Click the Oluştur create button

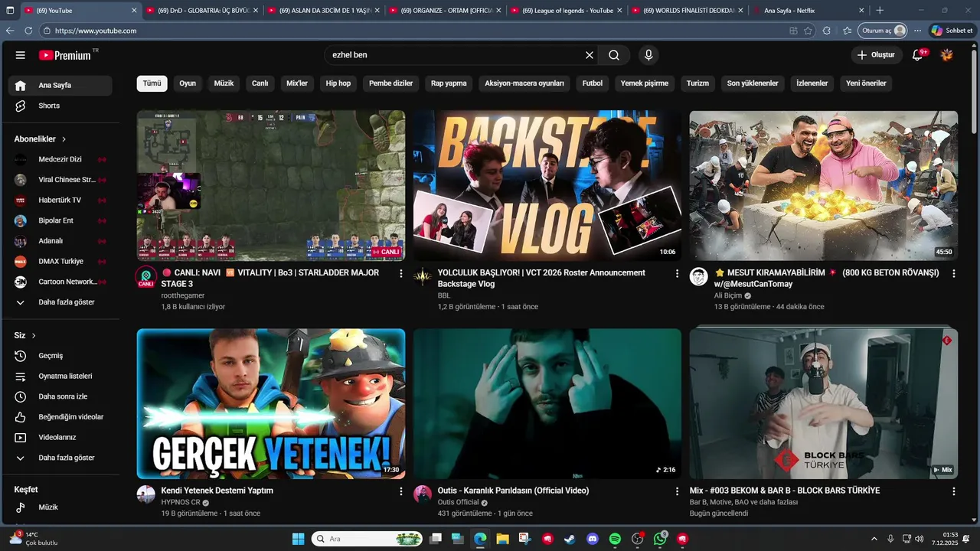(x=876, y=55)
